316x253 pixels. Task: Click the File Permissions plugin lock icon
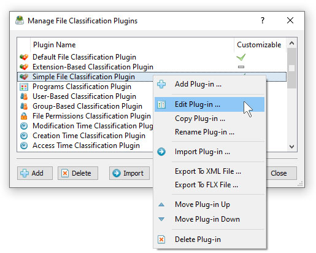click(24, 116)
